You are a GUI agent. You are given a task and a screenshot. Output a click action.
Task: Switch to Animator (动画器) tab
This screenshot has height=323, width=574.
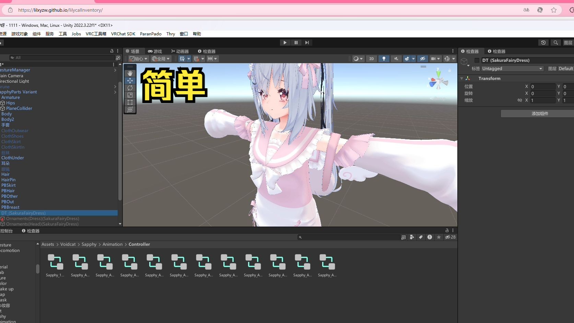(180, 51)
